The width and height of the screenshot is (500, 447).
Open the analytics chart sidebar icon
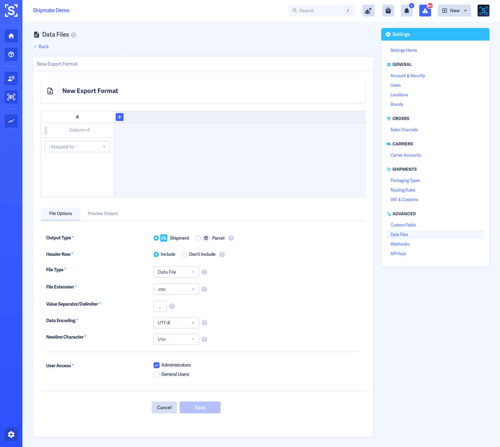pyautogui.click(x=11, y=121)
